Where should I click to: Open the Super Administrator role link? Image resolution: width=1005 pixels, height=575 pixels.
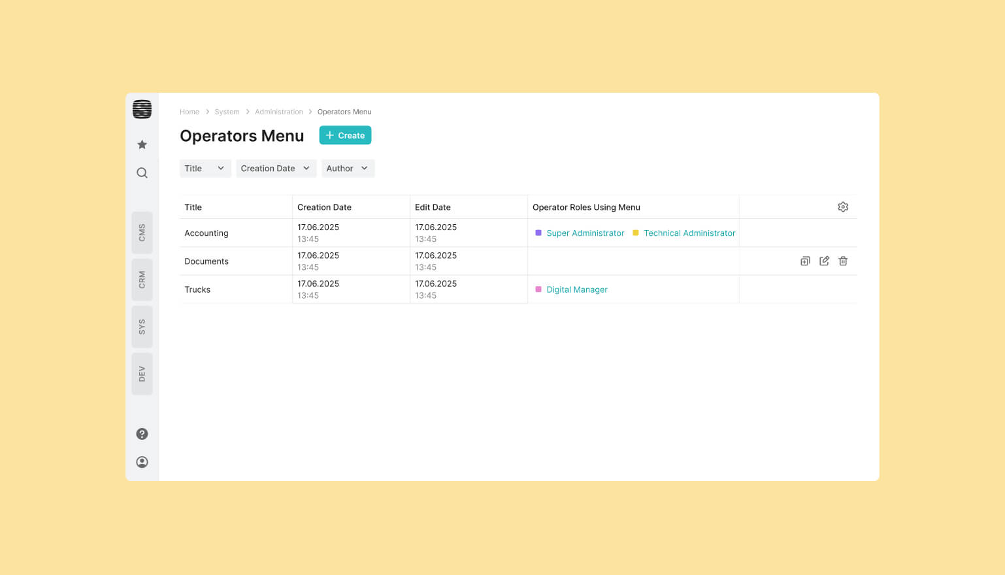585,233
